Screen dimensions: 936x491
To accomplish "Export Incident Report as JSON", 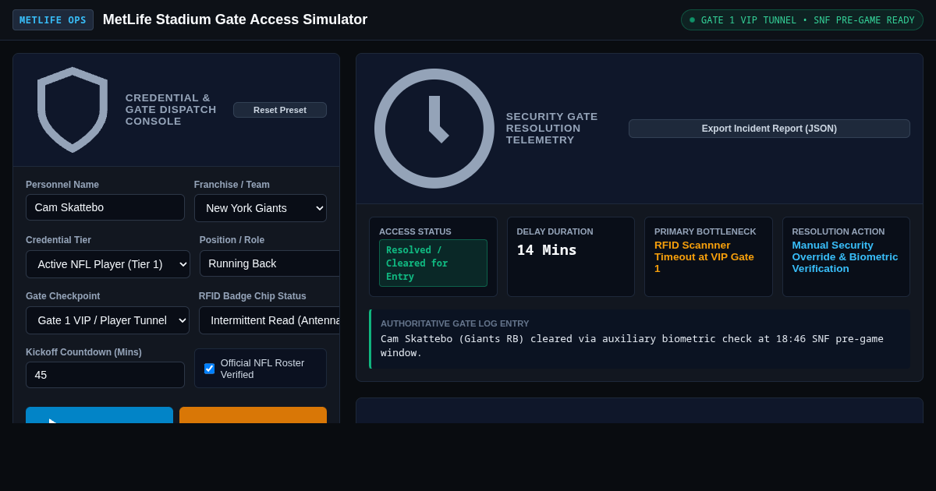I will (769, 129).
